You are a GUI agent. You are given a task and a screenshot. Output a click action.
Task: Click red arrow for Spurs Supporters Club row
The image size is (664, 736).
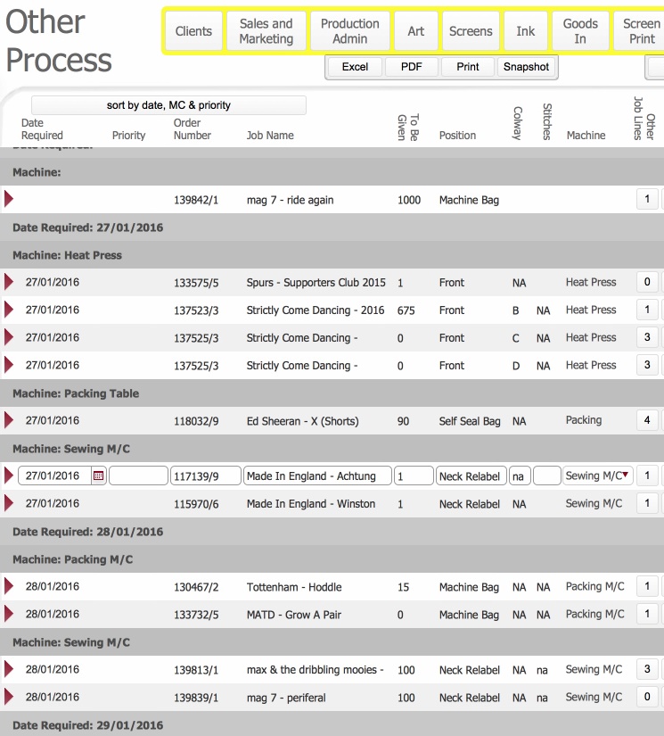click(x=9, y=283)
